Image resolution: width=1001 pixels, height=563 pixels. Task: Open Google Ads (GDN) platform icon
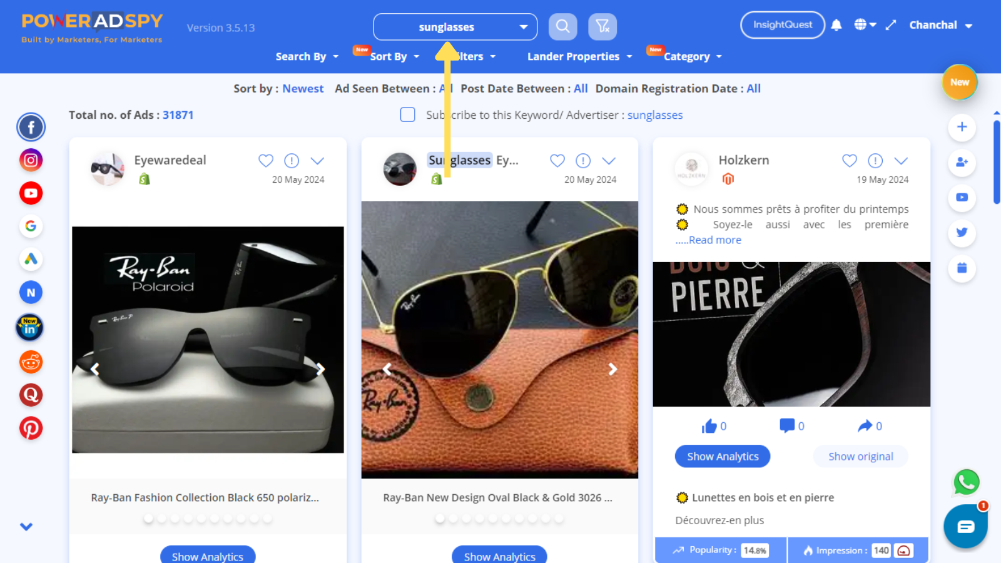point(31,259)
